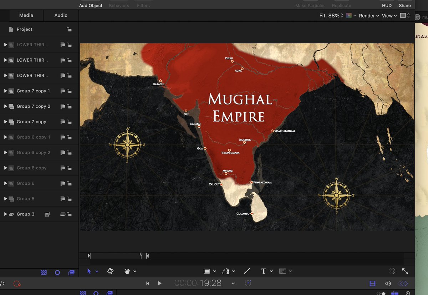Screen dimensions: 428x295
Task: Choose the Paint Stroke brush tool
Action: pos(247,271)
